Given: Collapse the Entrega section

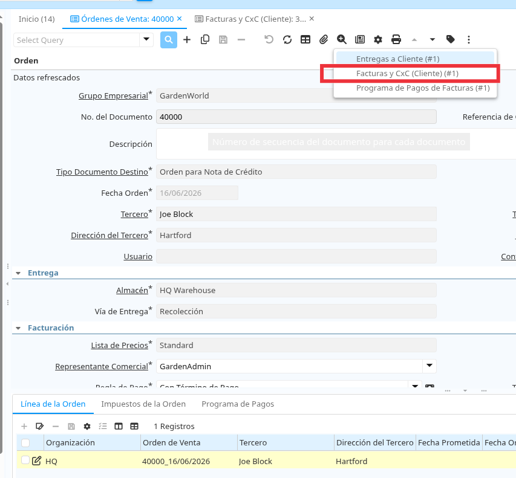Looking at the screenshot, I should click(18, 273).
